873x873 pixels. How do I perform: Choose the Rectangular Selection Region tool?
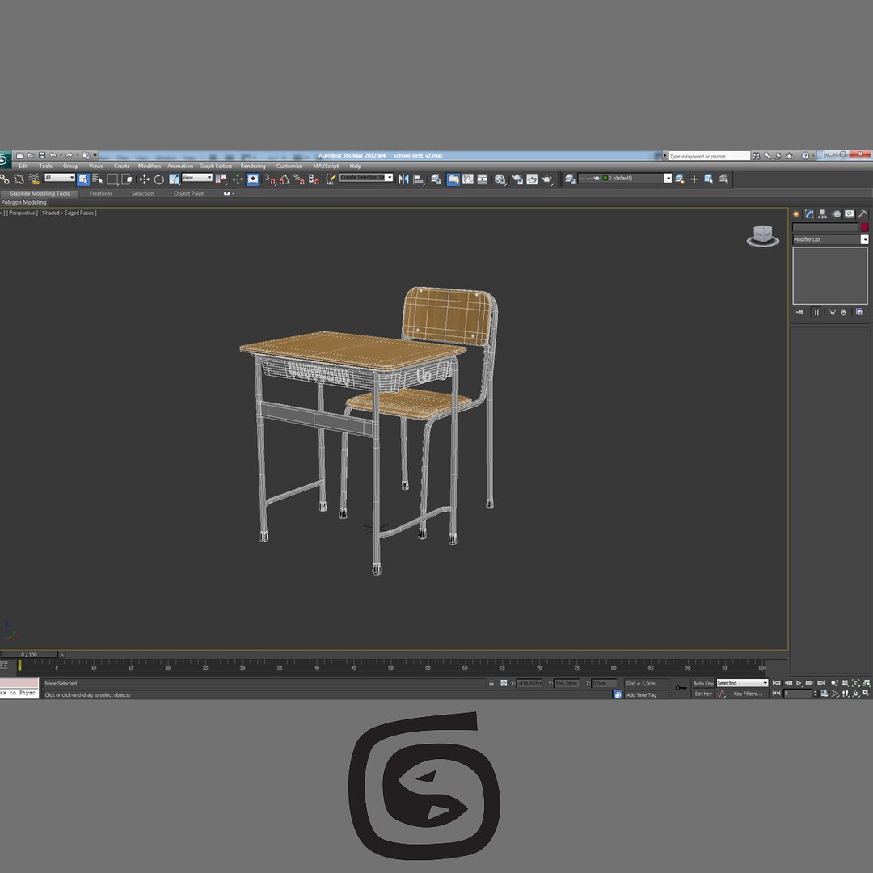tap(112, 179)
